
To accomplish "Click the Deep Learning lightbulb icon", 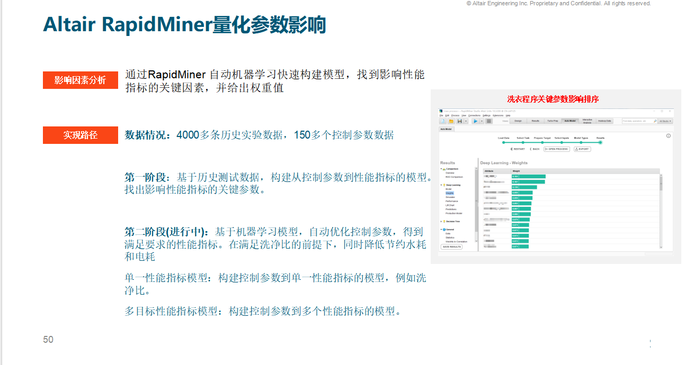I will [x=444, y=185].
